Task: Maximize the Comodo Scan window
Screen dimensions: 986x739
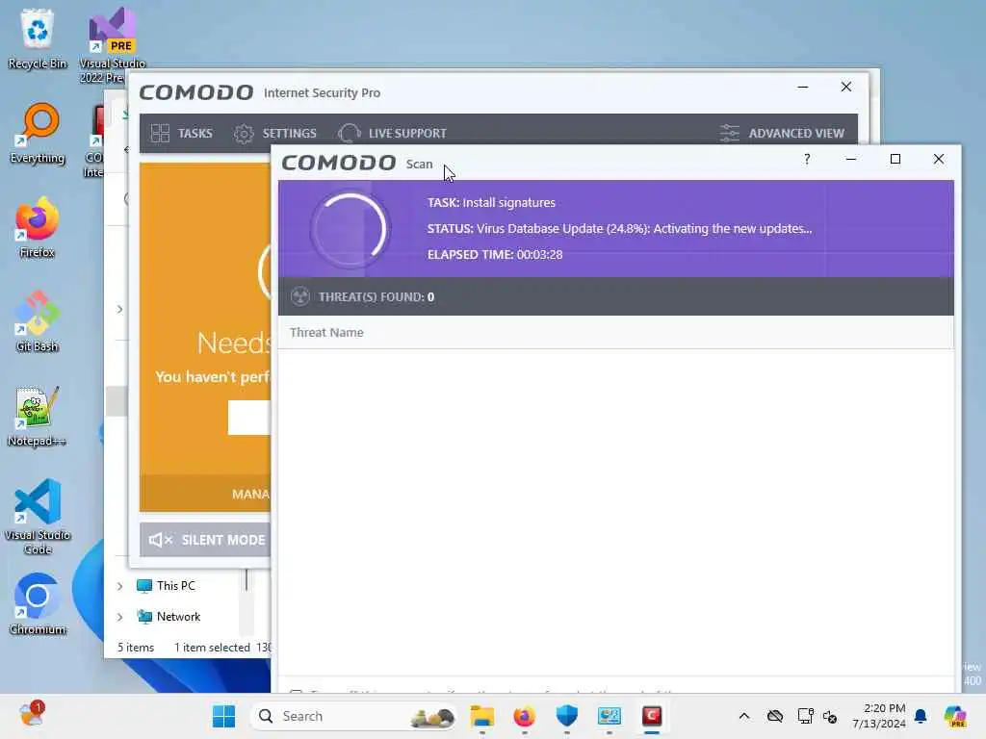Action: point(895,159)
